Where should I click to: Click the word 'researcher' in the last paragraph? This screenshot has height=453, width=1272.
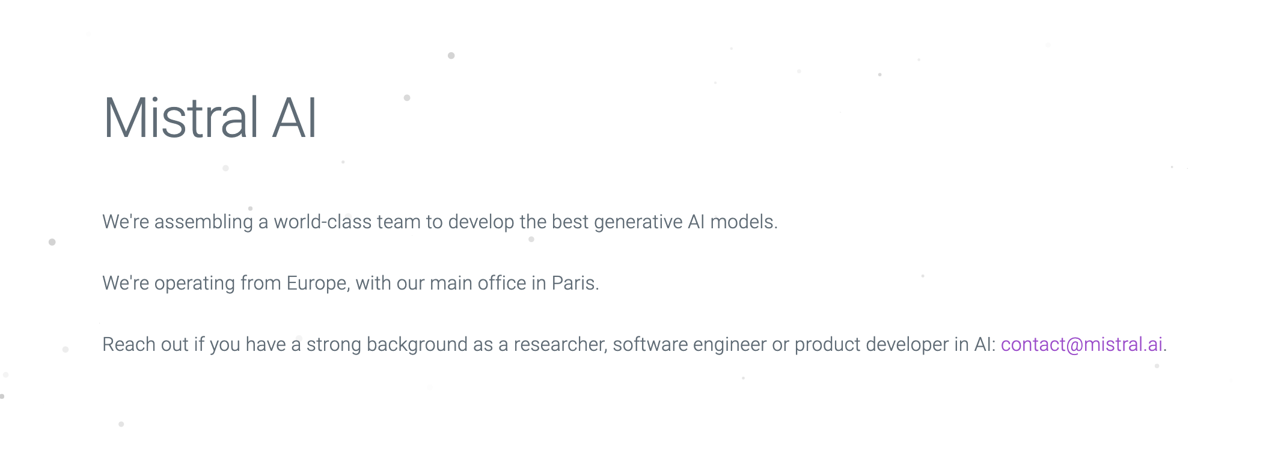(560, 344)
